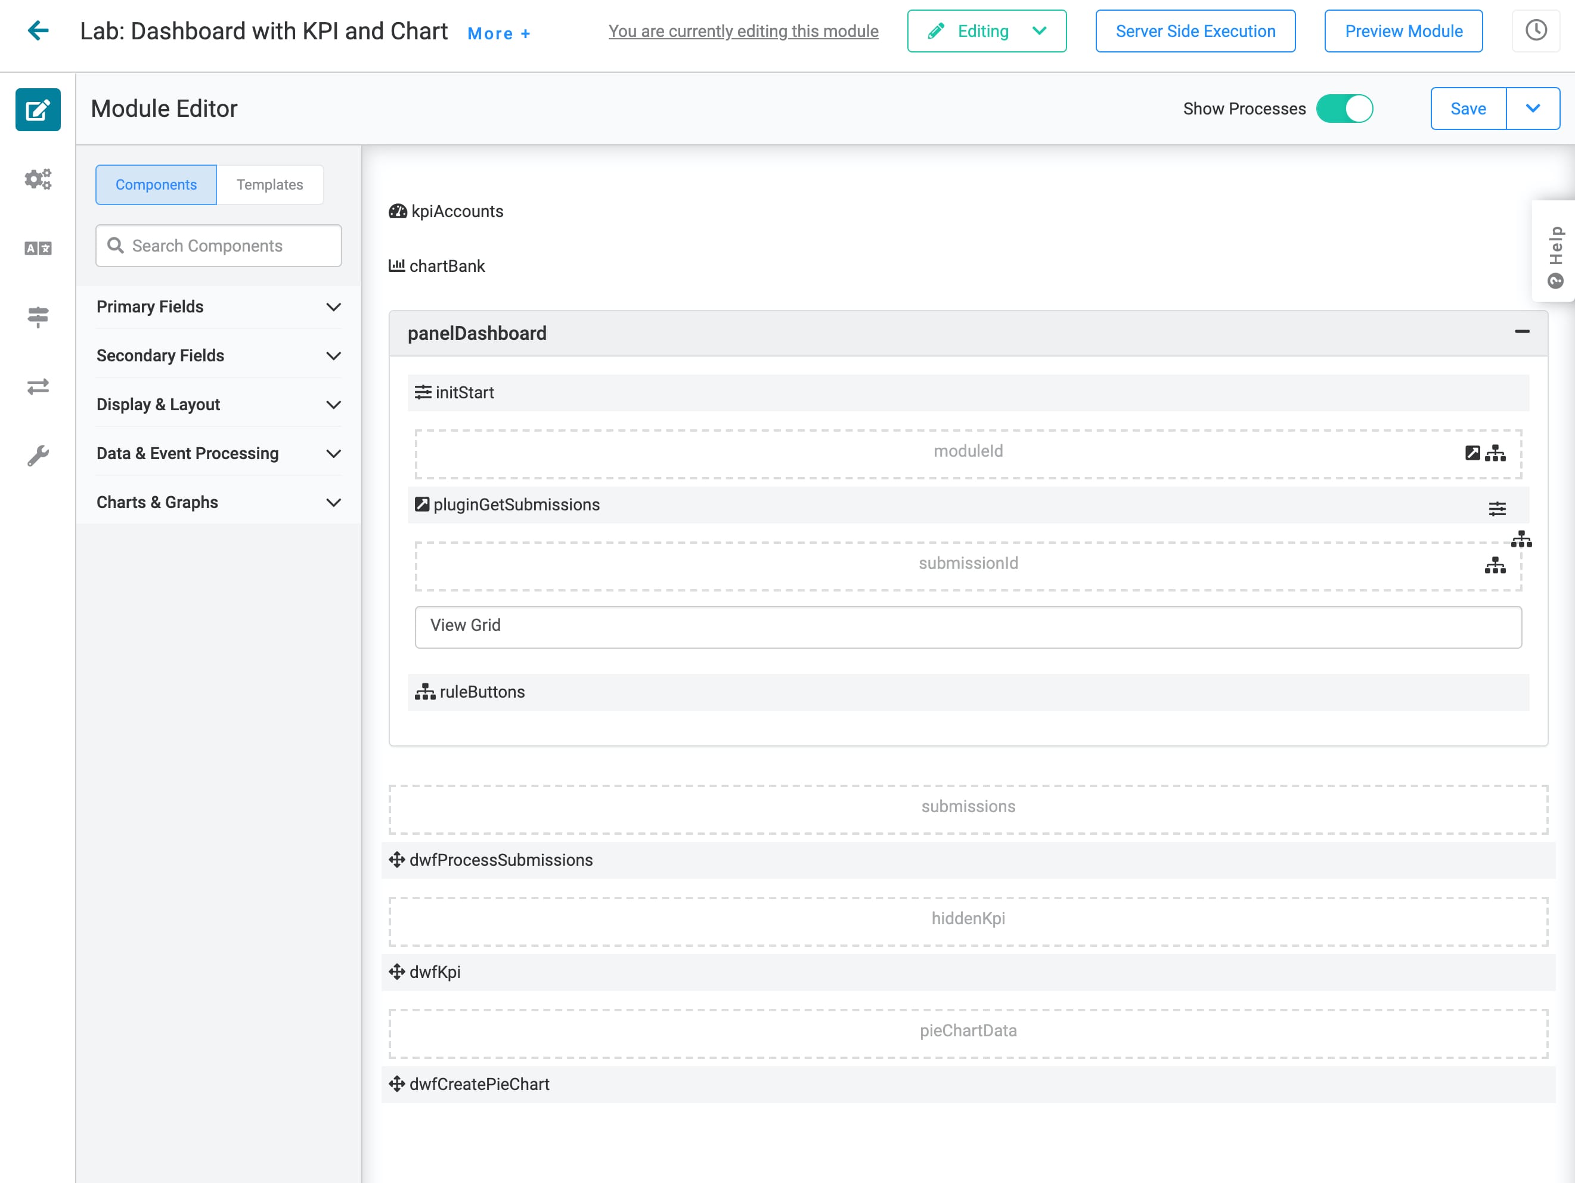Click the Save button
This screenshot has height=1183, width=1575.
tap(1468, 109)
